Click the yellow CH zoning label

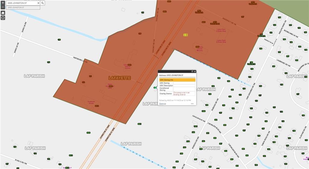pos(186,35)
